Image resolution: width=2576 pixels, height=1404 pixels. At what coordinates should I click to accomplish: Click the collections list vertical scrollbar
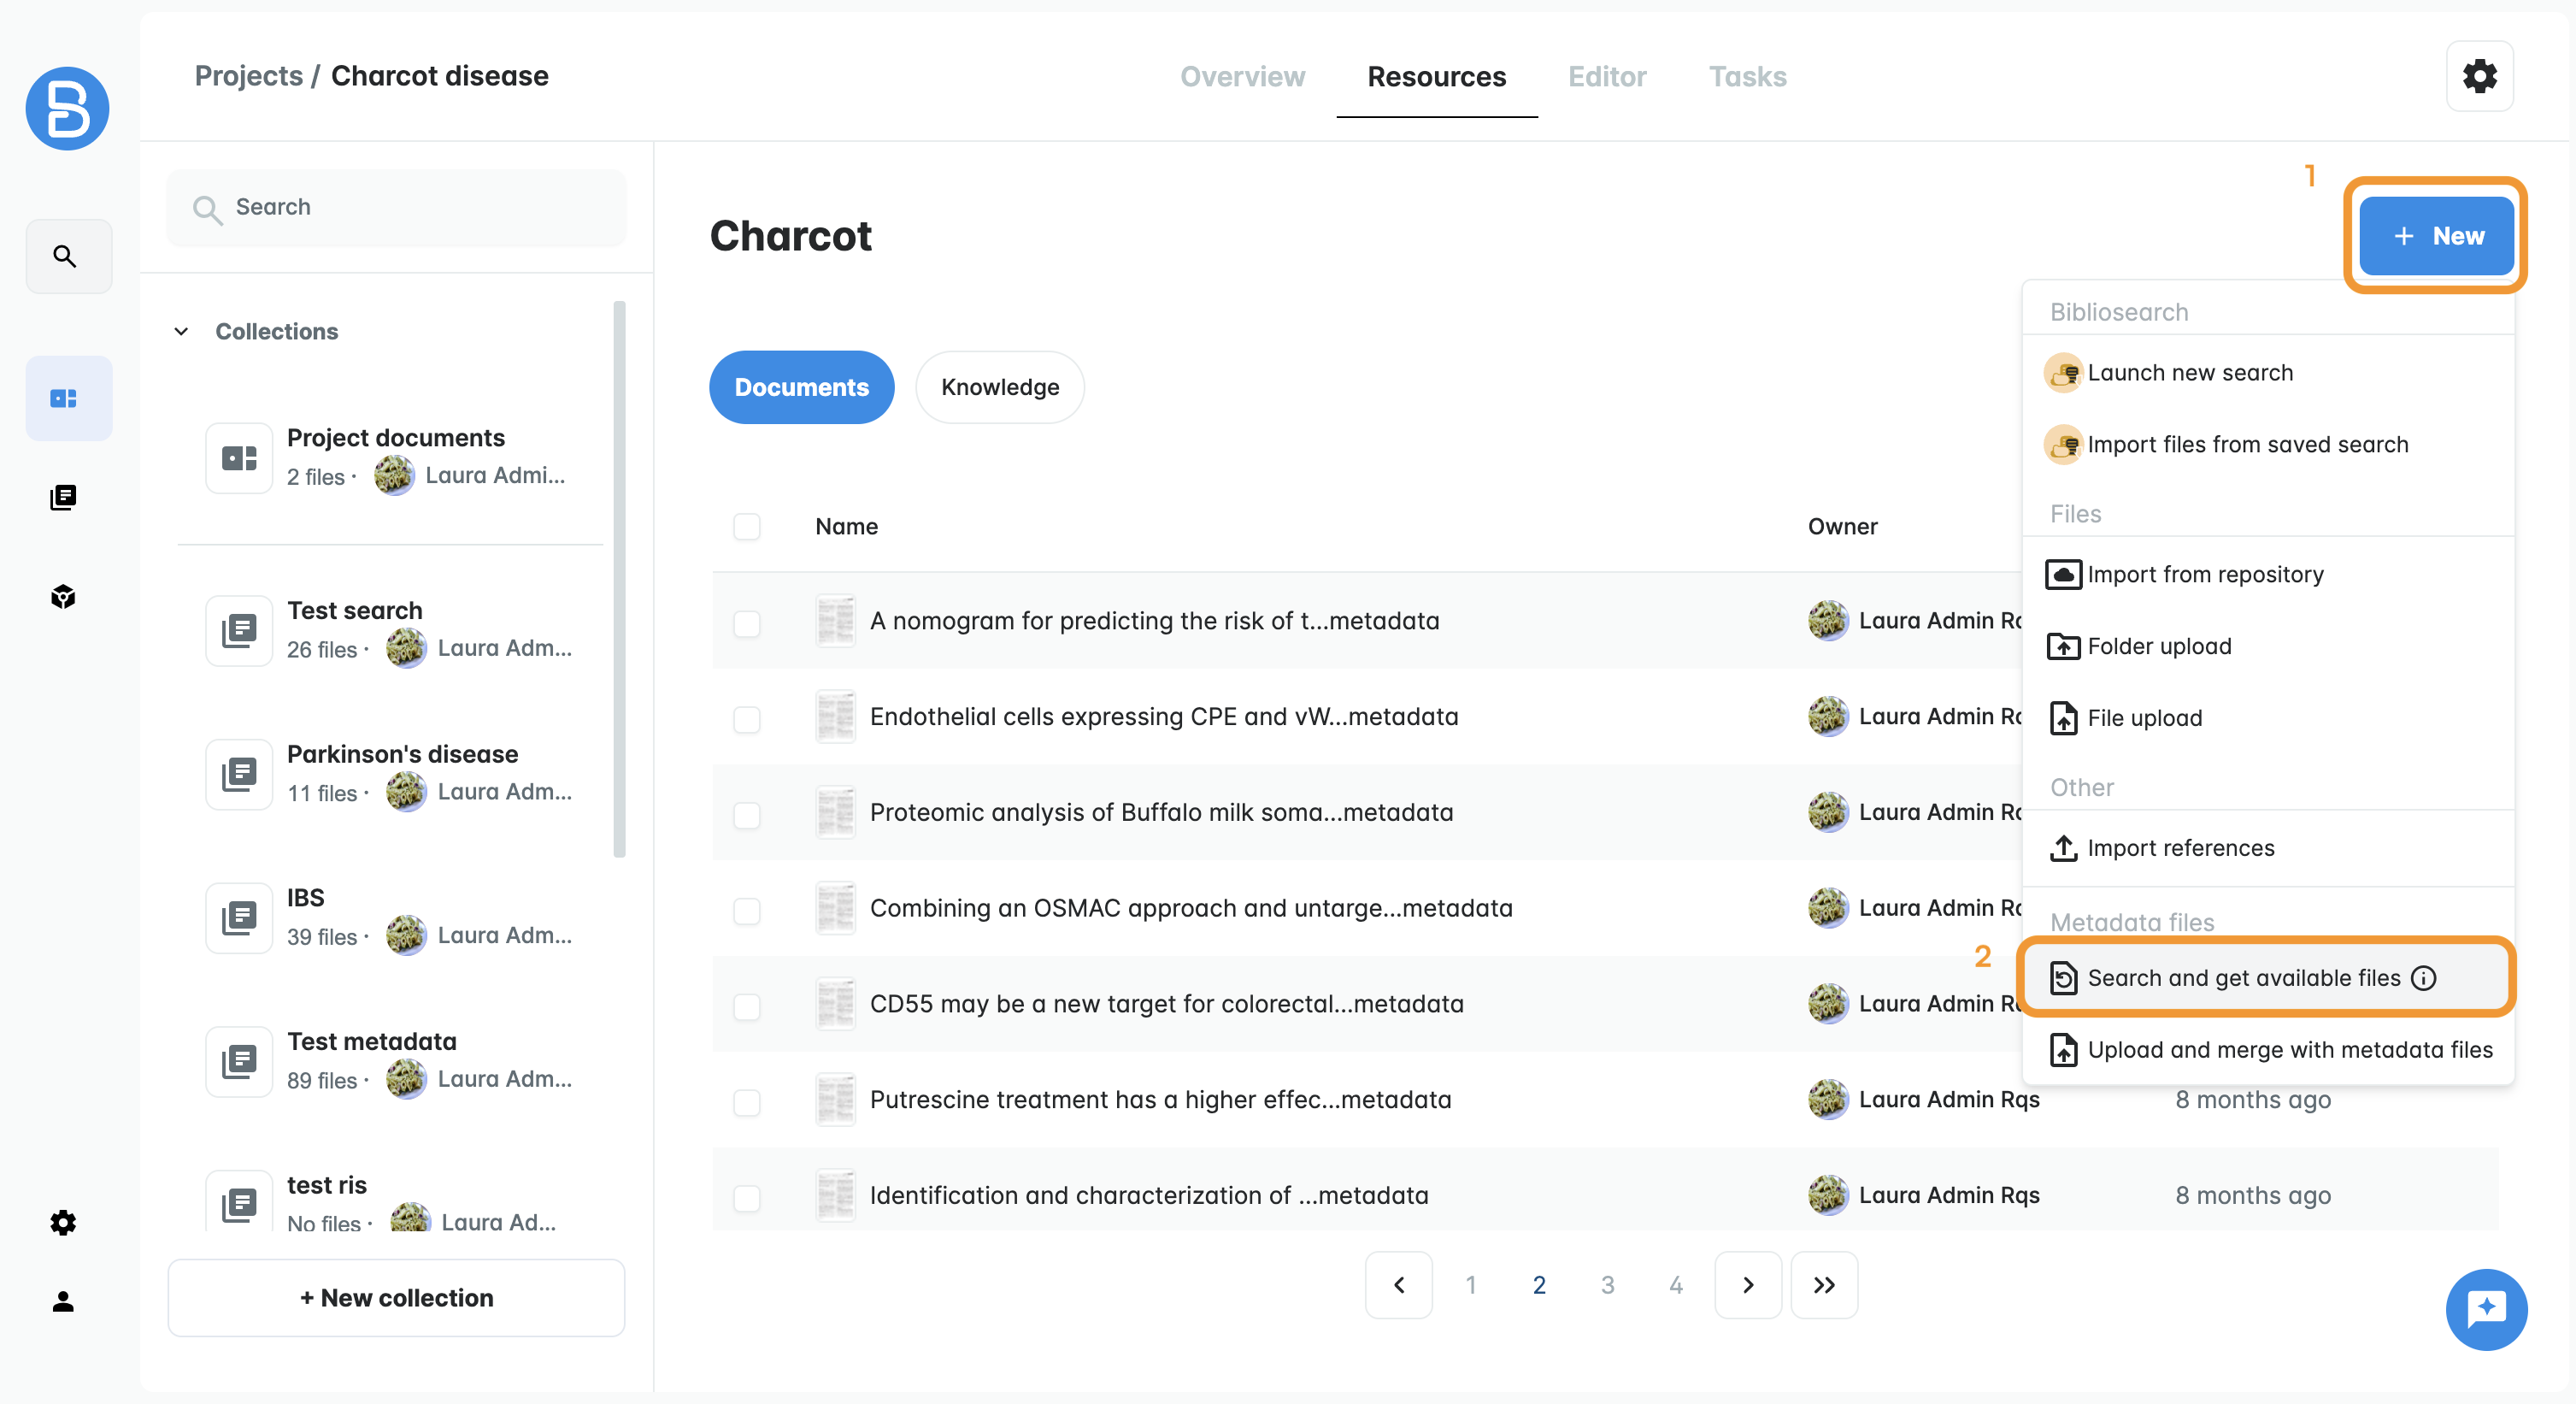point(619,581)
